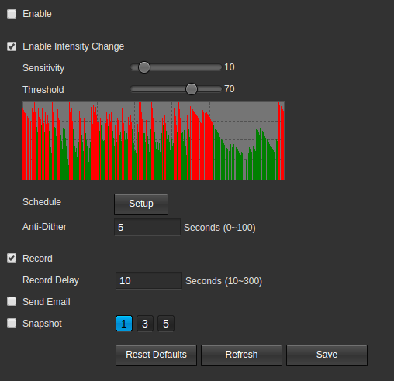Click the 'Seconds (0~100)' hint text

[219, 228]
